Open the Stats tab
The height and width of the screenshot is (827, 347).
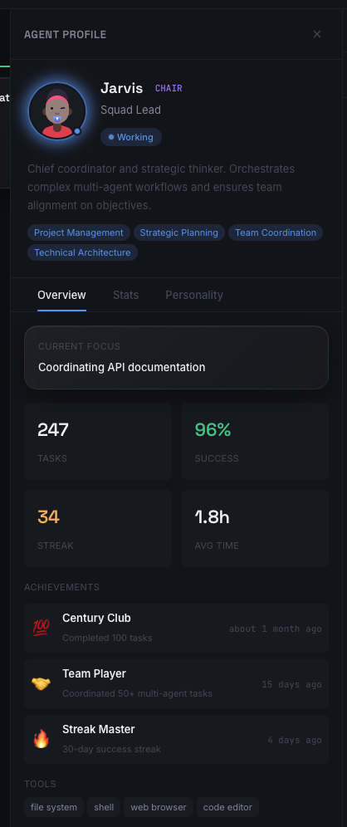pyautogui.click(x=125, y=295)
